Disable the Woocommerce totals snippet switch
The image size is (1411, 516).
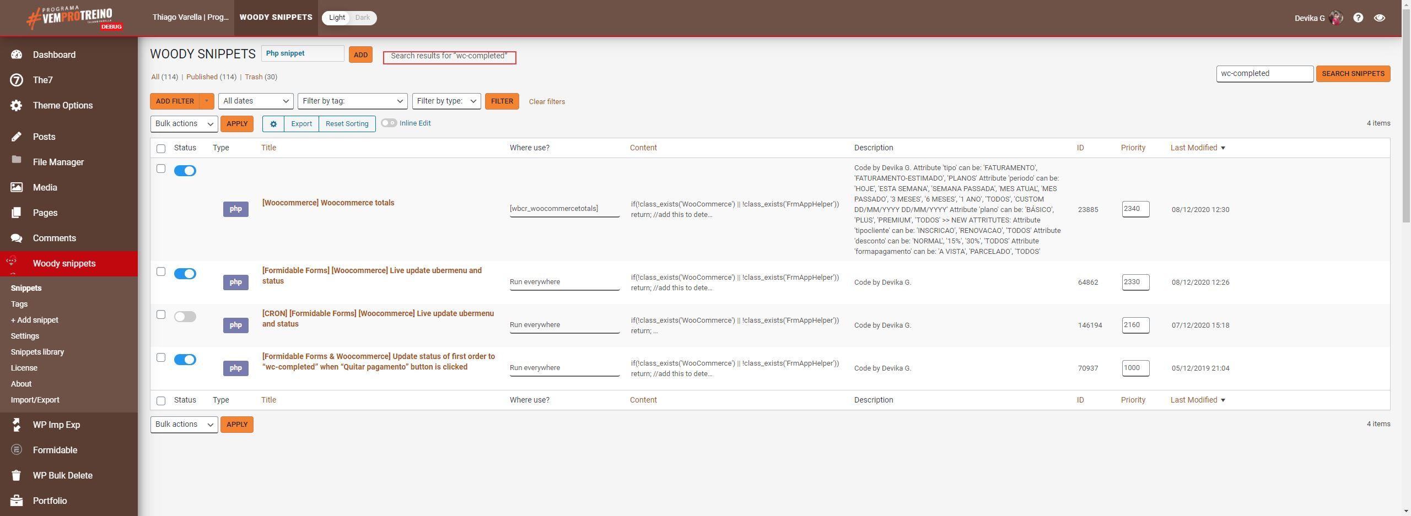point(185,171)
